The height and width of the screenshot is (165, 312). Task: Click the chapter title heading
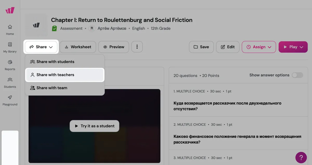[122, 20]
